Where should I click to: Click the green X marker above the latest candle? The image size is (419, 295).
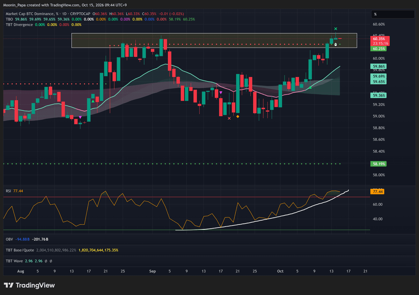pyautogui.click(x=336, y=29)
